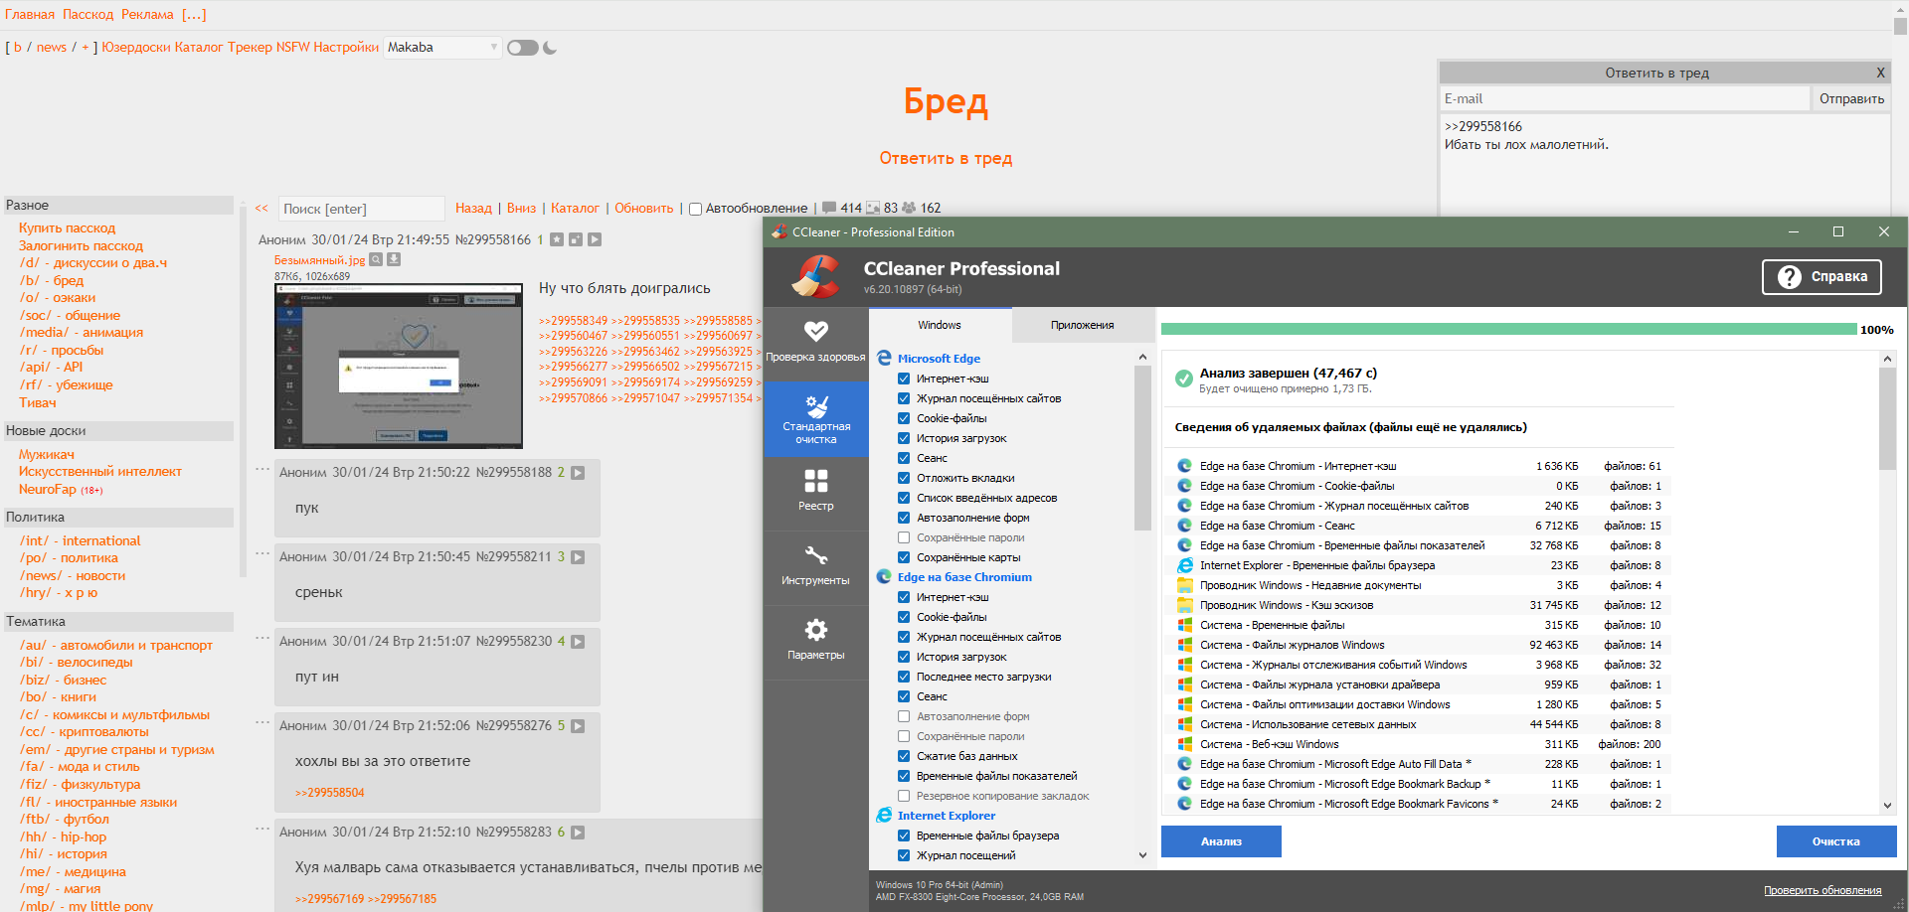Uncheck Microsoft Edge Журнал посещённых сайтов
This screenshot has width=1909, height=912.
click(904, 398)
